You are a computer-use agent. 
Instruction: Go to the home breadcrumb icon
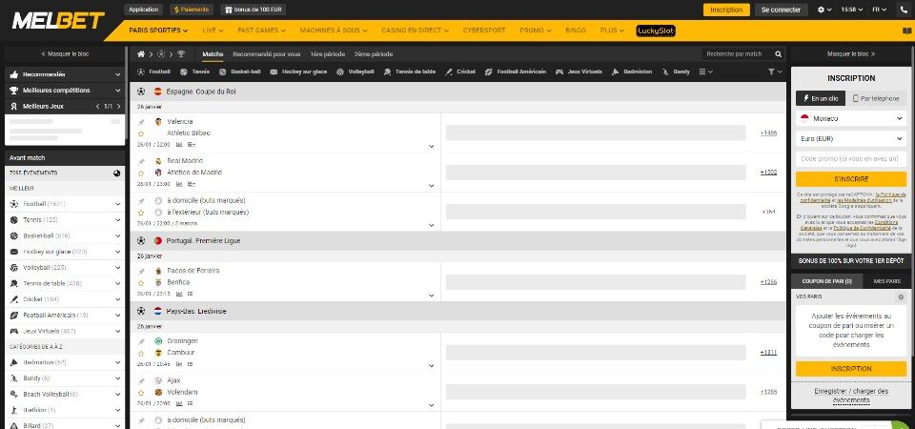[x=141, y=54]
